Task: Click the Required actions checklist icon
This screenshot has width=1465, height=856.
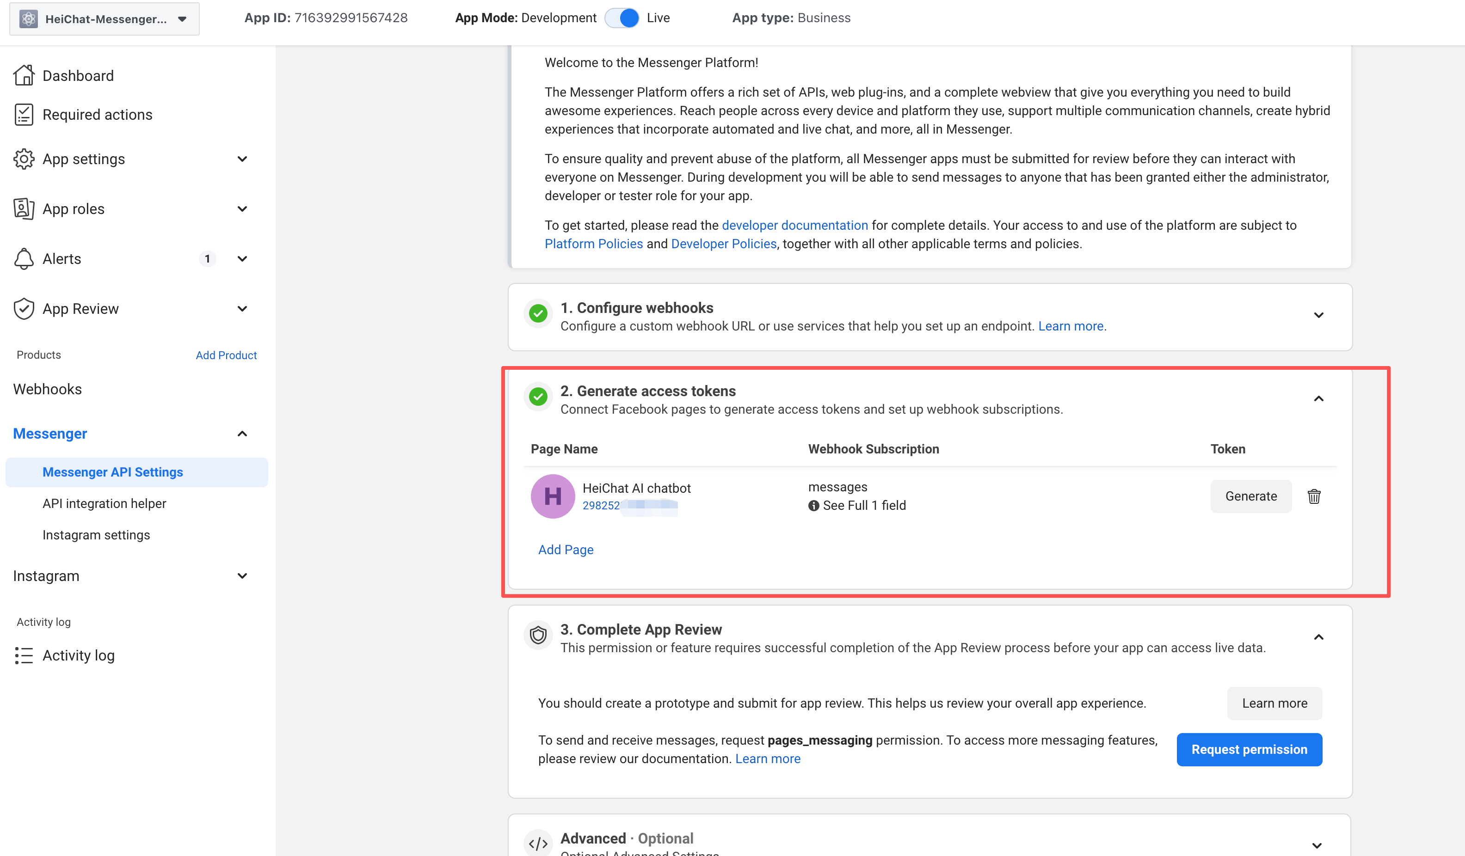Action: click(24, 115)
